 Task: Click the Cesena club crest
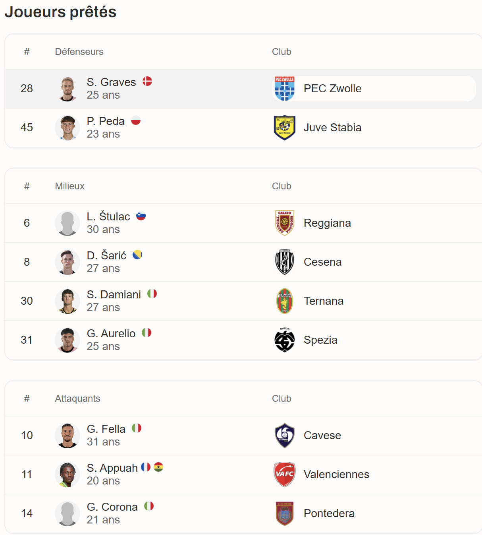[285, 262]
